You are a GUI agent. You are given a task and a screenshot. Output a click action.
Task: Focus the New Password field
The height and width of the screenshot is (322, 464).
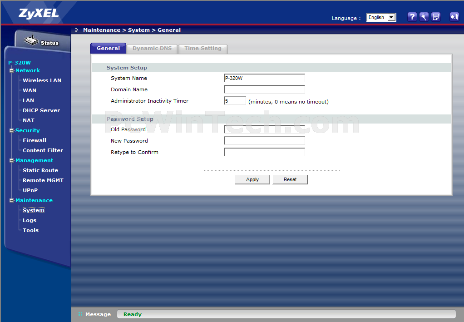264,141
